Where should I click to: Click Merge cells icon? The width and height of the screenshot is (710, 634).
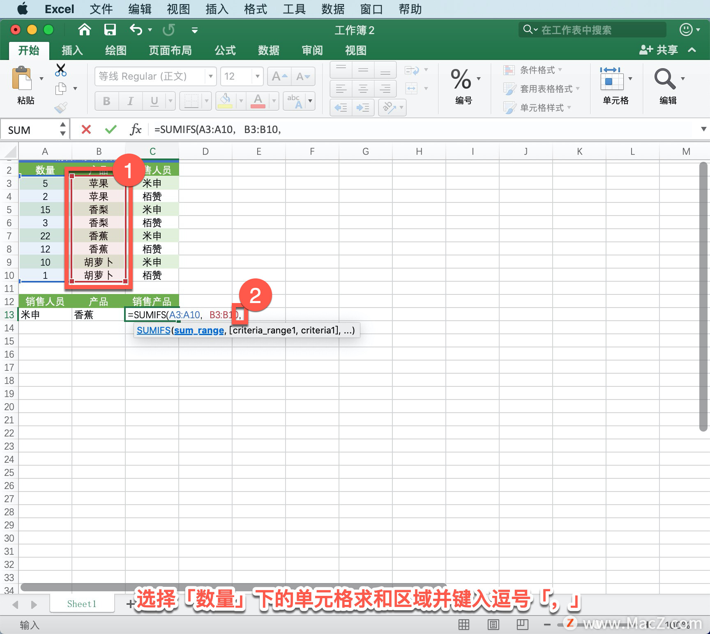[x=411, y=88]
